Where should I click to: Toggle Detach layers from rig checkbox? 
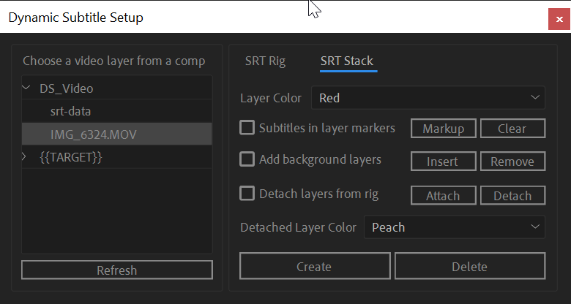247,194
